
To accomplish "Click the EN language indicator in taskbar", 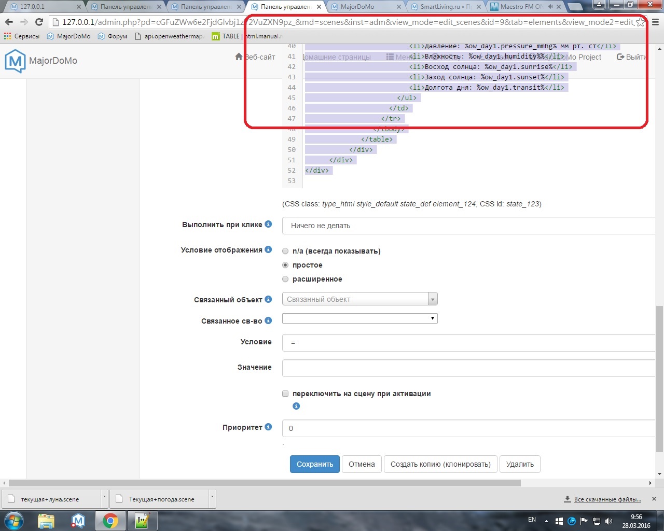I will [532, 520].
